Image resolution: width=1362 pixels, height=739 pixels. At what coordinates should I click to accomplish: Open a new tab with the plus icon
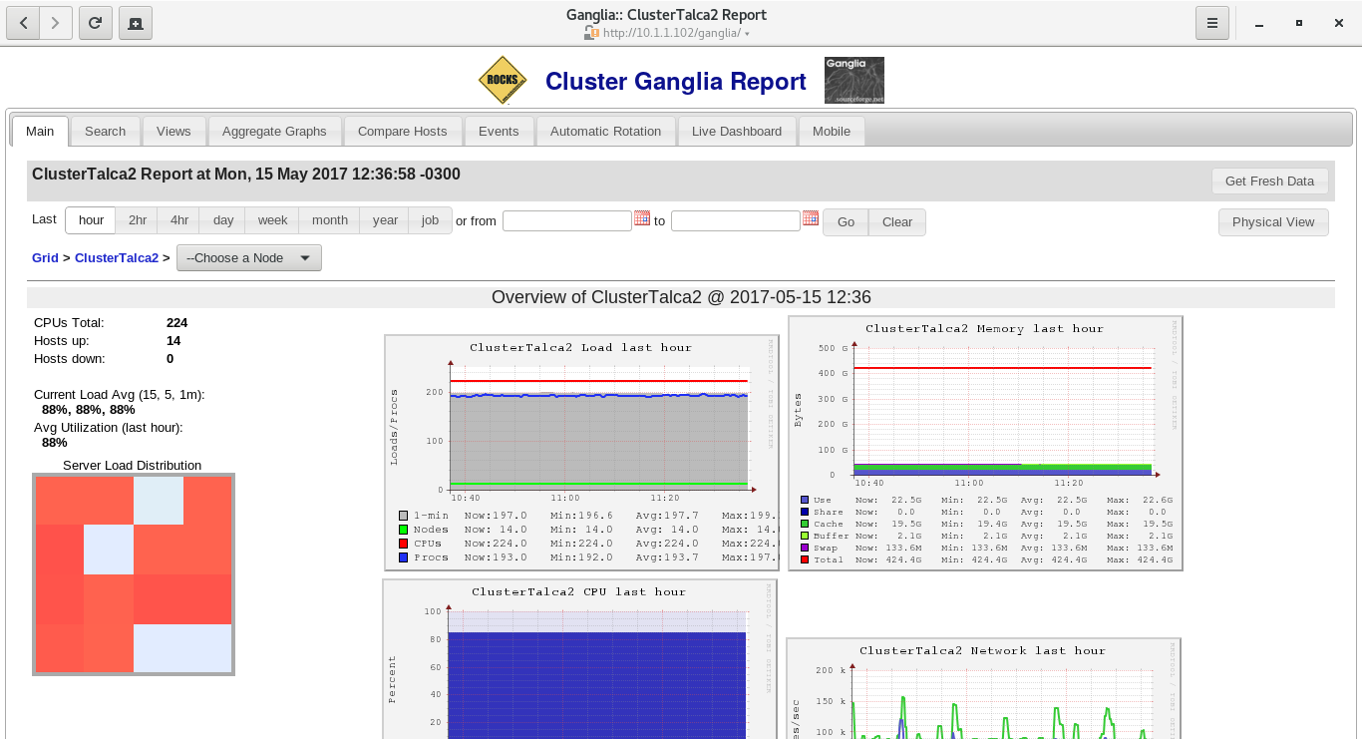[x=135, y=23]
